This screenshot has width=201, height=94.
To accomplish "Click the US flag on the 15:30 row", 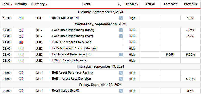I will 21,18.
